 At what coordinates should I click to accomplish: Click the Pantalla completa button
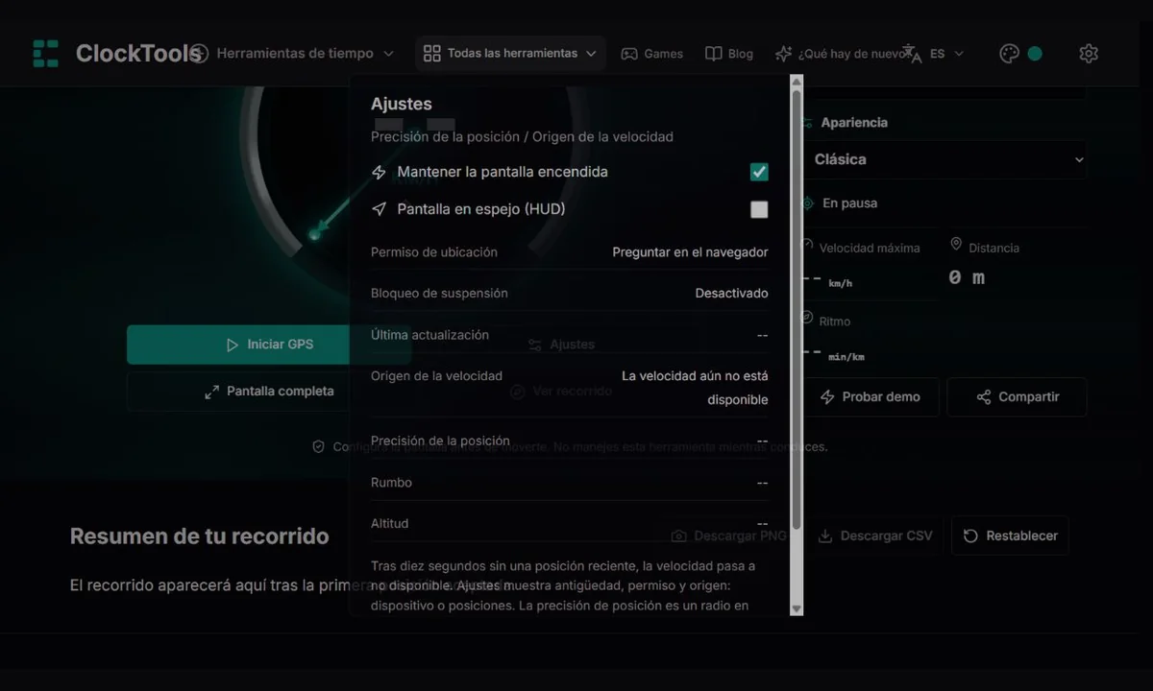click(269, 392)
